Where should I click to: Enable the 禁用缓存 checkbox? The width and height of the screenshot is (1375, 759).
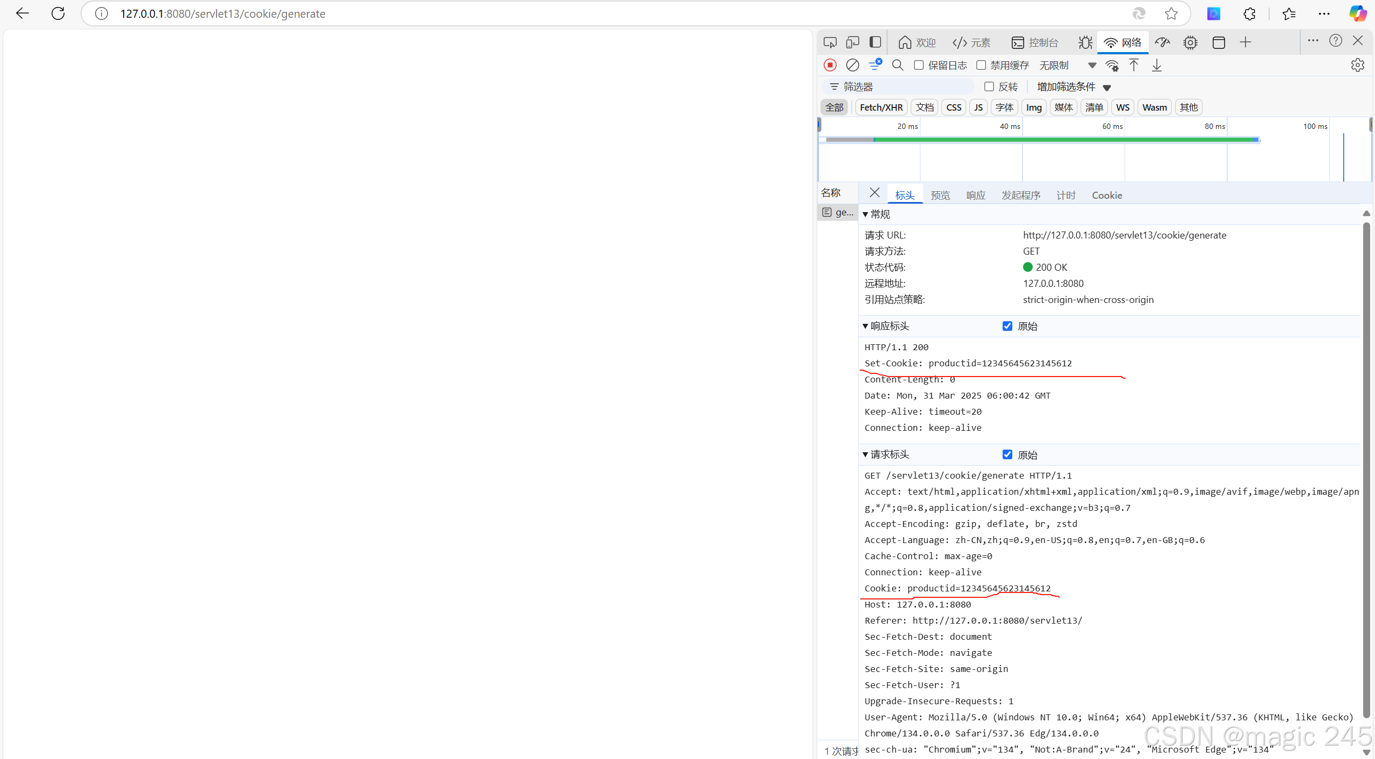tap(981, 65)
